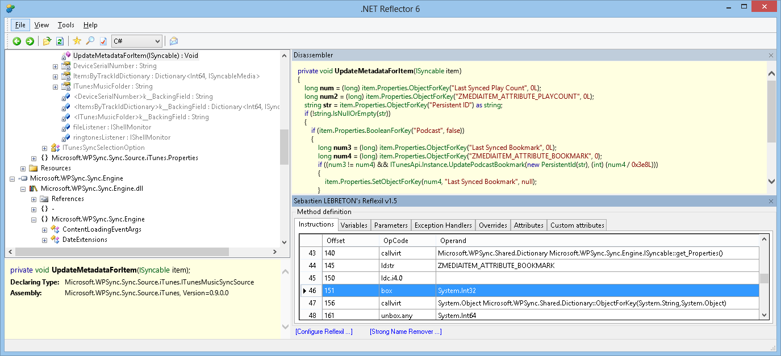Switch to the Custom attributes tab
Image resolution: width=781 pixels, height=356 pixels.
point(577,225)
